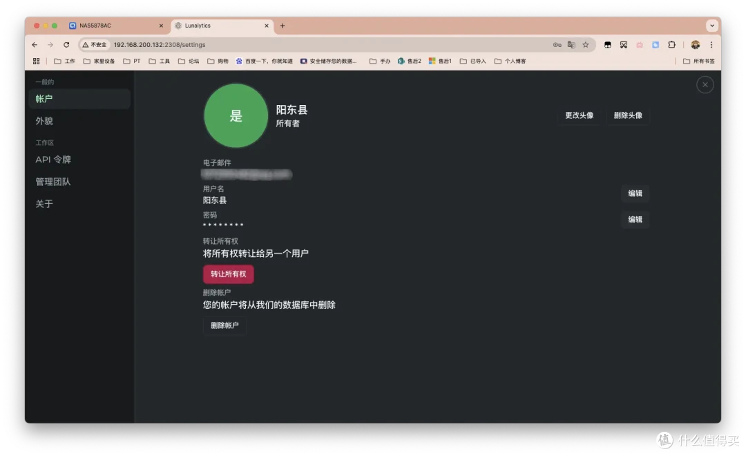Open the 购物 bookmark folder
The width and height of the screenshot is (746, 456).
[x=218, y=61]
